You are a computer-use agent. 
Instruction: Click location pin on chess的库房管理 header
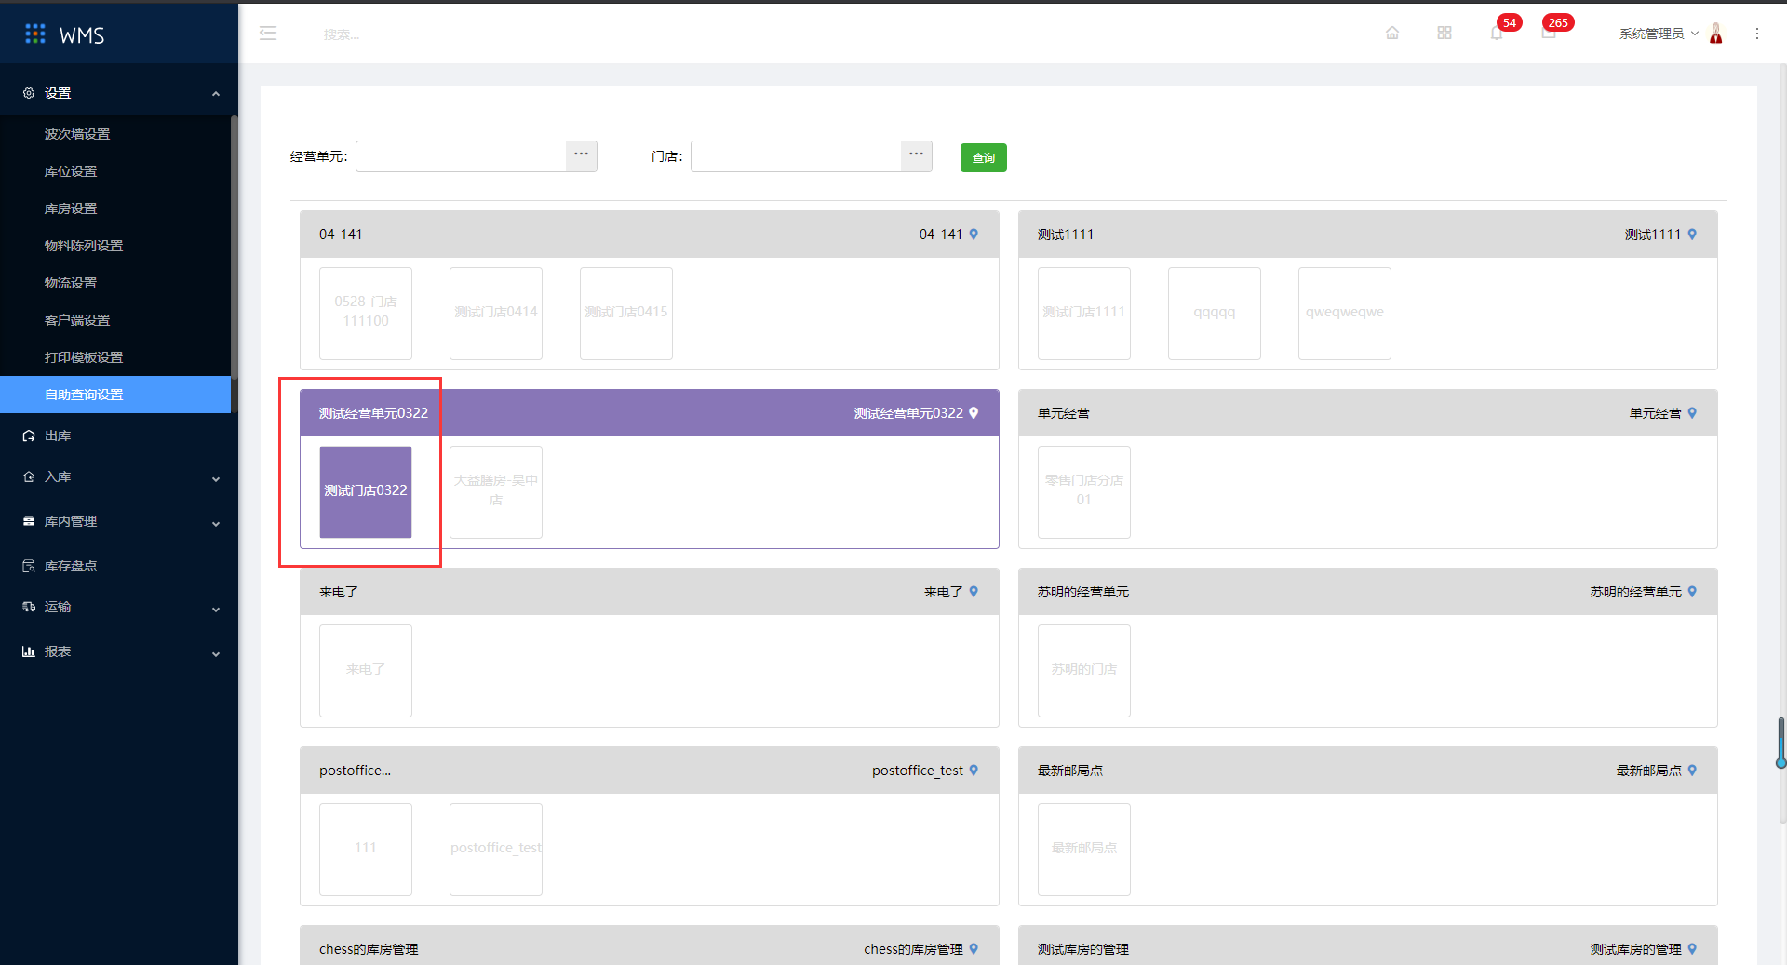tap(974, 949)
